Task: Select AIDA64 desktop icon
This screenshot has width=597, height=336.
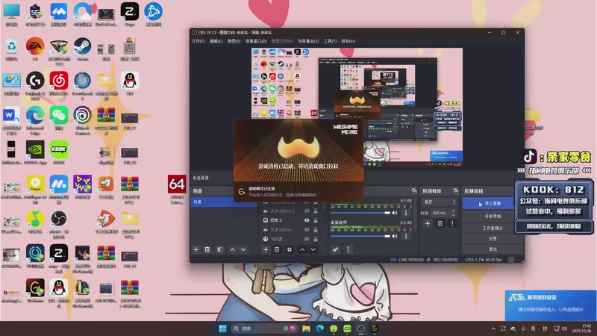Action: [x=177, y=190]
